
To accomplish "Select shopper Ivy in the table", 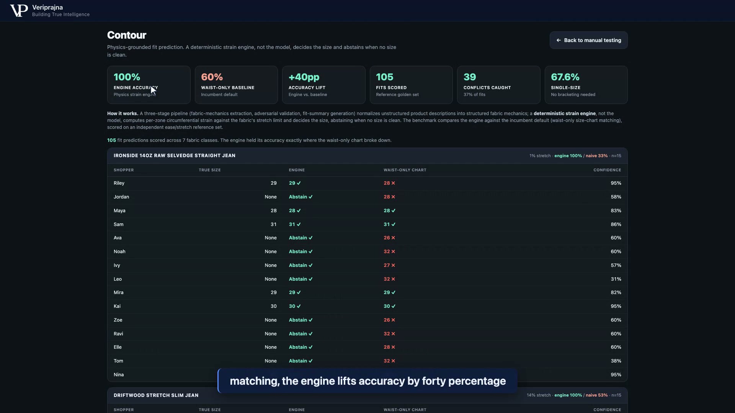I will point(117,265).
